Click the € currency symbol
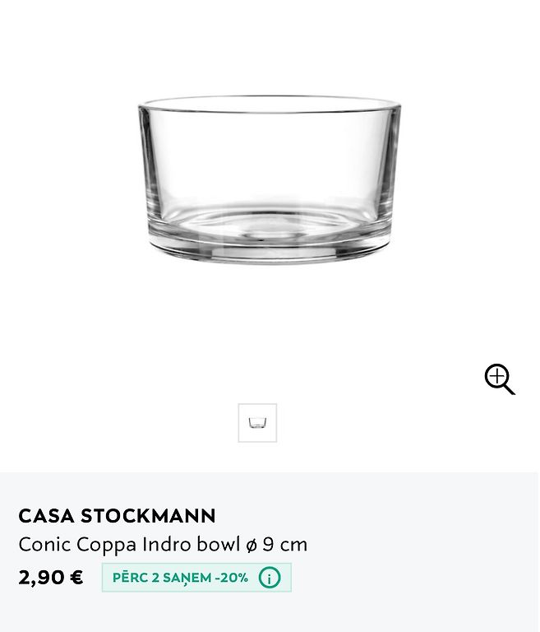Screen dimensions: 540x632 pyautogui.click(x=76, y=577)
